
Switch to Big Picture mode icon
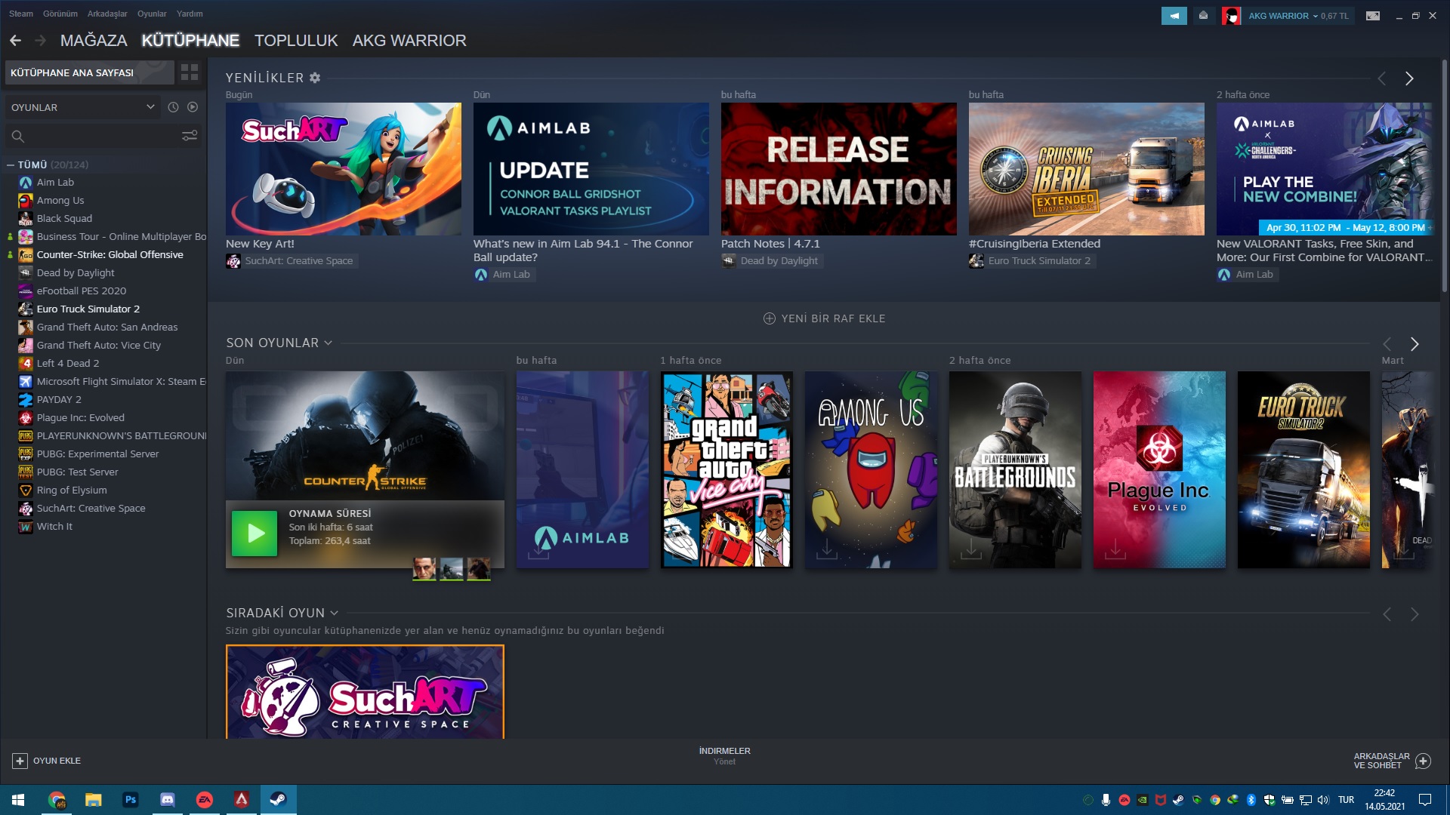point(1373,16)
